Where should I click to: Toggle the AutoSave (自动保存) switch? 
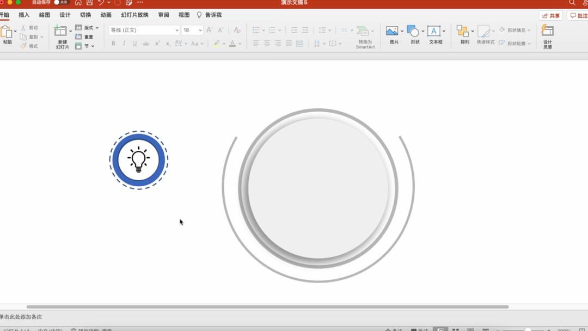pyautogui.click(x=62, y=2)
